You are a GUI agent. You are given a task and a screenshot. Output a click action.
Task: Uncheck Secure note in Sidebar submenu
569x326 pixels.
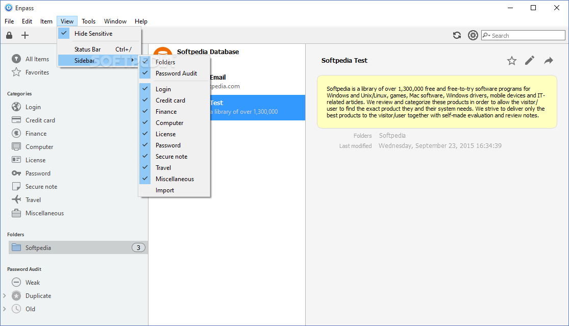coord(174,156)
